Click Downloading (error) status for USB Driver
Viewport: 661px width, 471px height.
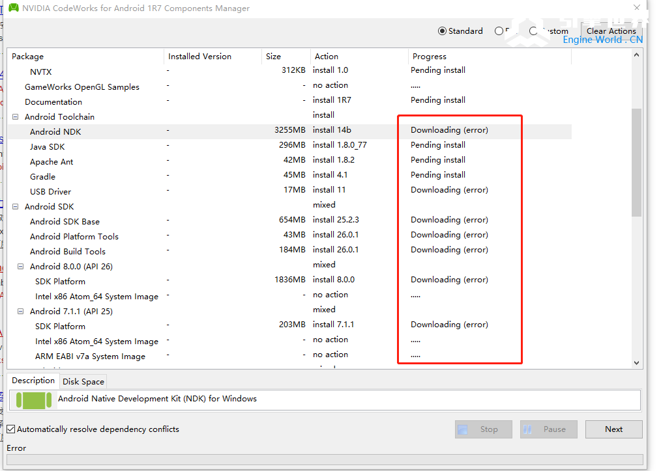[449, 190]
